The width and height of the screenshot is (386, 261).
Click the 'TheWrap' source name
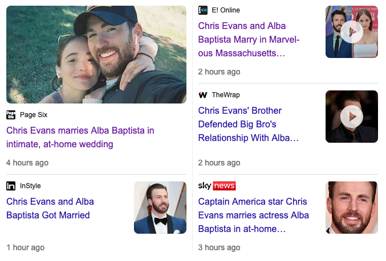[x=226, y=95]
